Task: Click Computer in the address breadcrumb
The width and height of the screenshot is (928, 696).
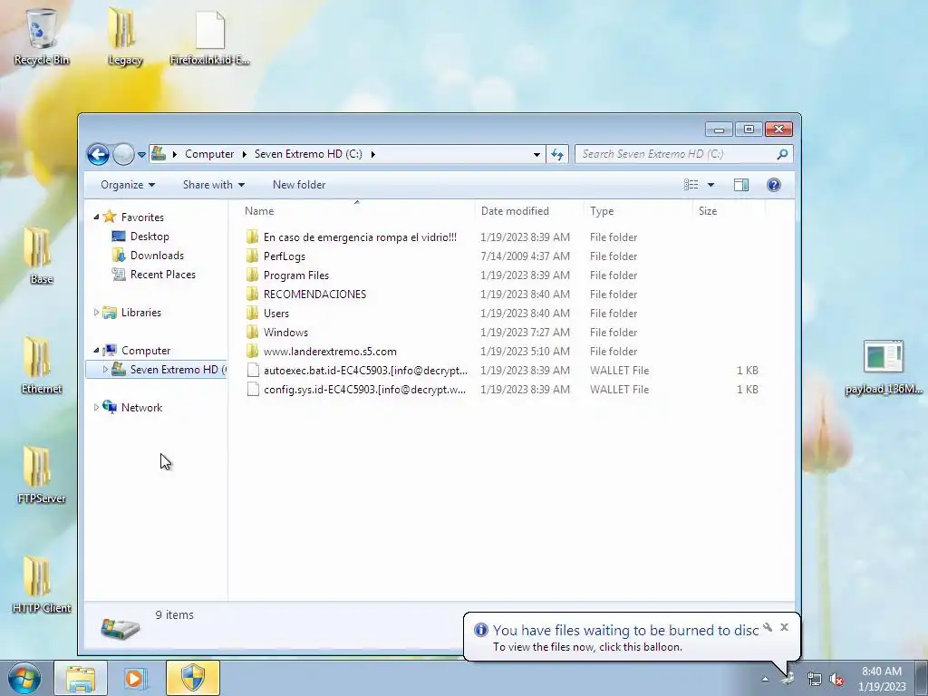Action: (x=209, y=154)
